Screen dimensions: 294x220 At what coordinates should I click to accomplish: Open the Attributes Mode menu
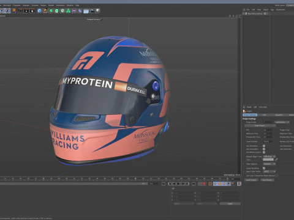coord(249,107)
